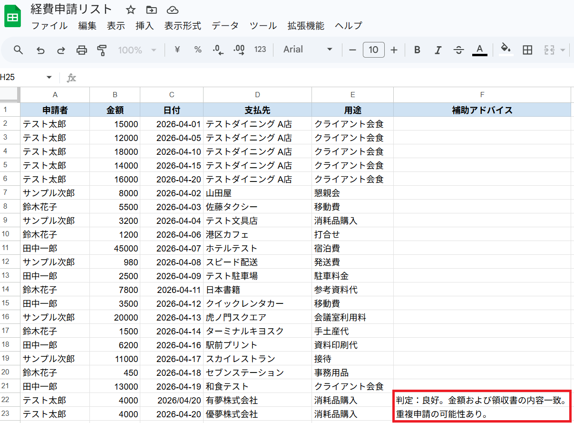Select the 支払先 header cell
This screenshot has height=423, width=574.
257,110
